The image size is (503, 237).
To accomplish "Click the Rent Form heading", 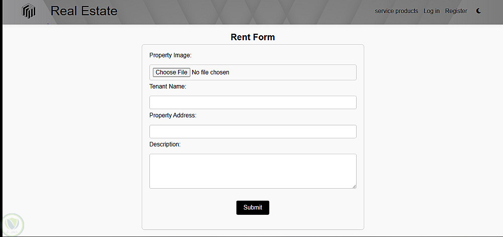I will (x=253, y=37).
